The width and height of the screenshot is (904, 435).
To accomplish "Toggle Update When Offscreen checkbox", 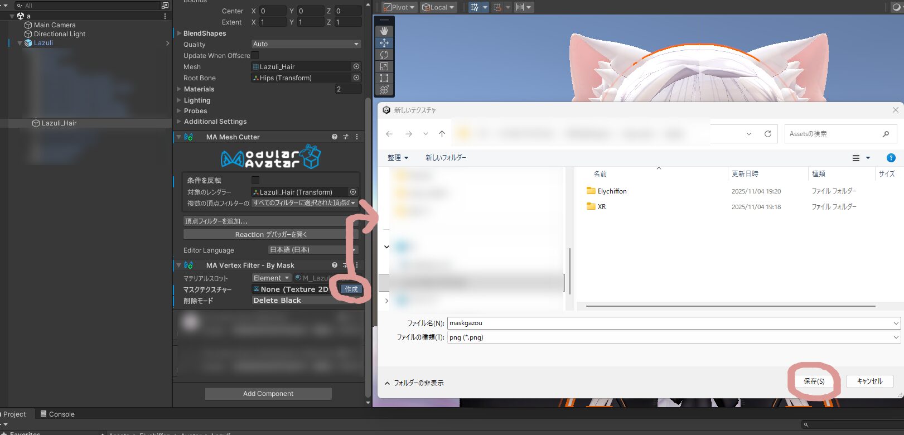I will coord(255,55).
